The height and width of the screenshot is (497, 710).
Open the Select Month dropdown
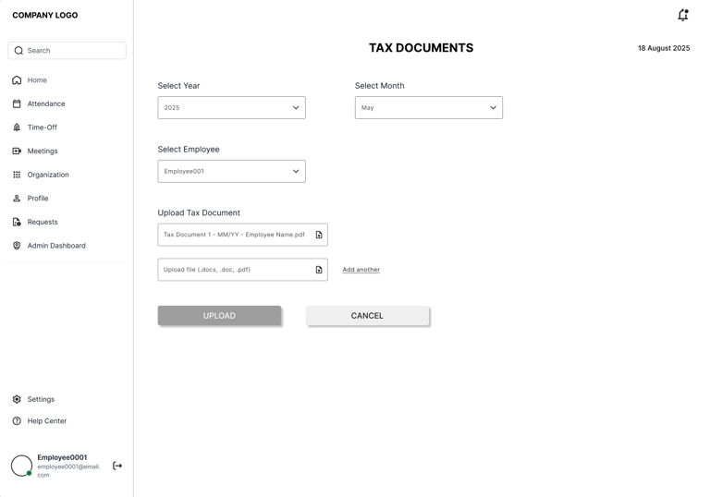(x=428, y=108)
